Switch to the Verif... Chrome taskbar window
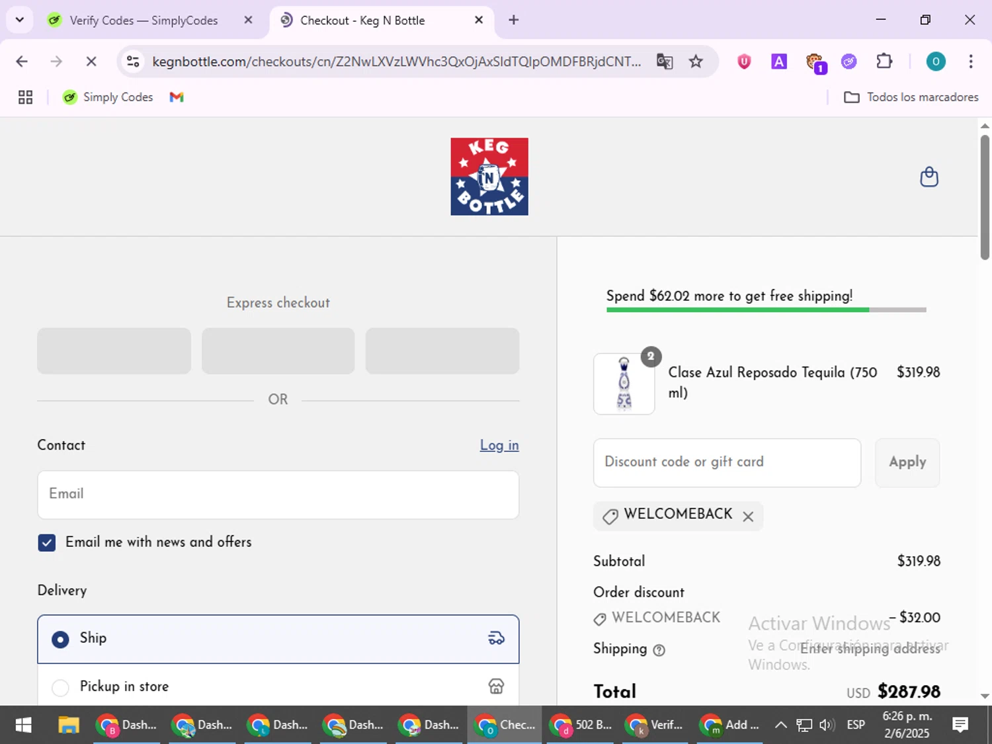This screenshot has width=992, height=744. pos(655,725)
